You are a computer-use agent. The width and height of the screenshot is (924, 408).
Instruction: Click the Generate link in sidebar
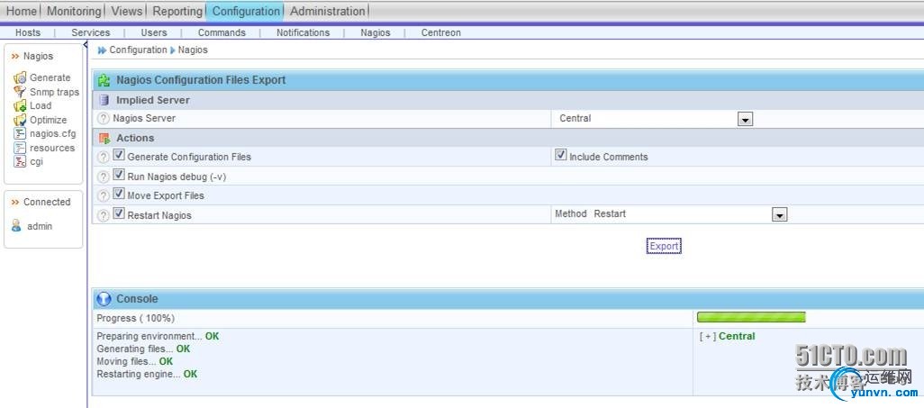pyautogui.click(x=50, y=77)
